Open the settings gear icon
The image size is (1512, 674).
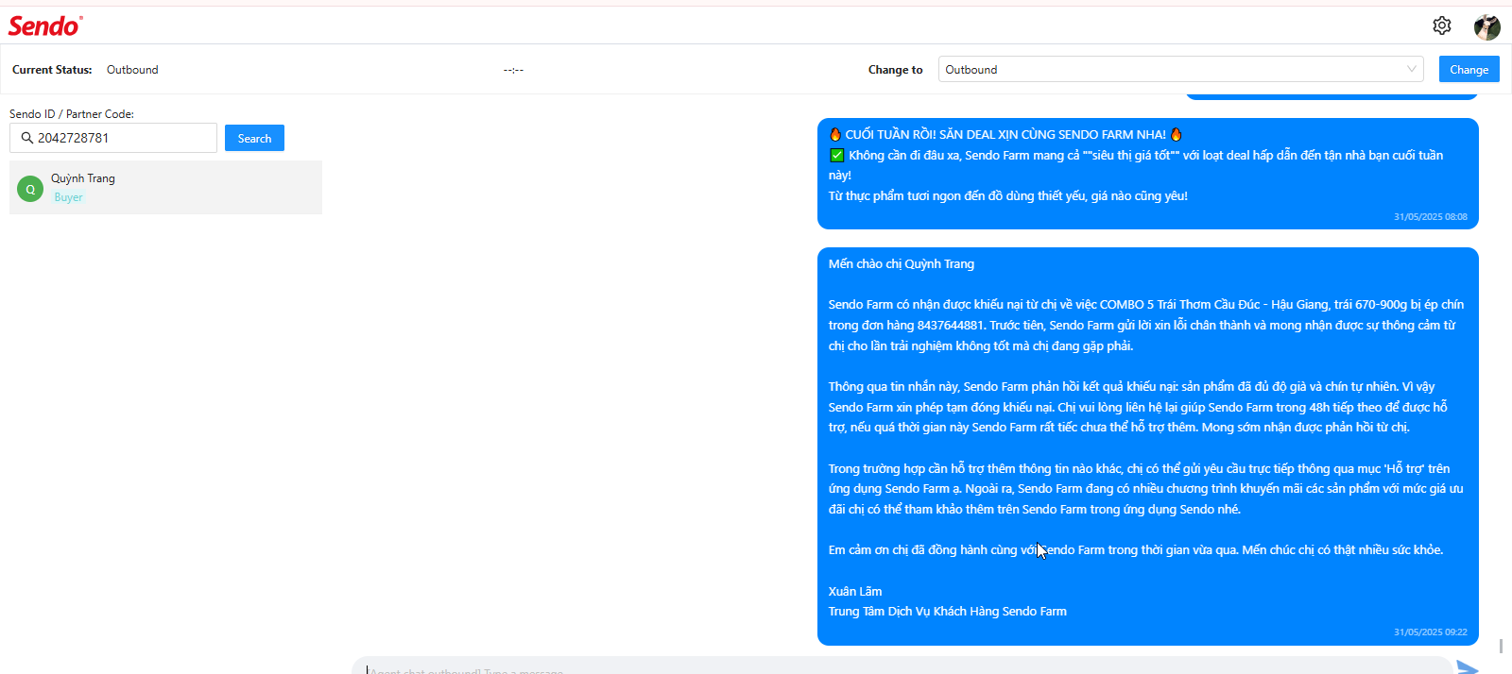(x=1441, y=25)
